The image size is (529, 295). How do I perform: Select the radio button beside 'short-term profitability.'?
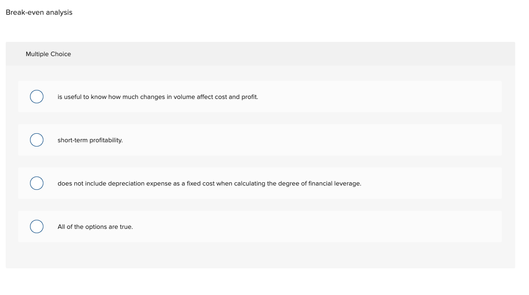[x=37, y=140]
